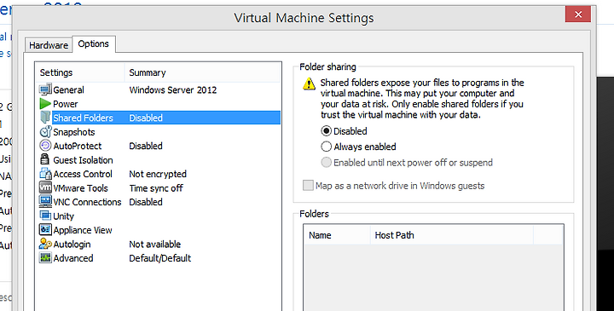Select the Snapshots clock icon
The height and width of the screenshot is (311, 614).
pyautogui.click(x=45, y=132)
